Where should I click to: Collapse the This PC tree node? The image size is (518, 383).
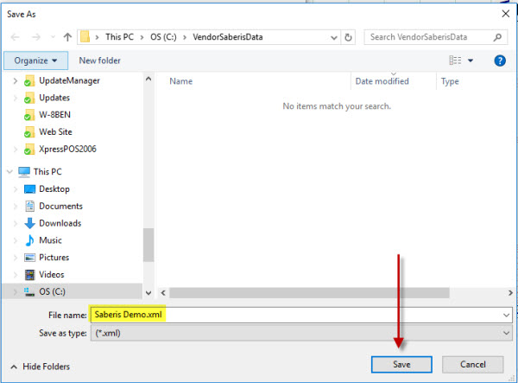[x=10, y=172]
